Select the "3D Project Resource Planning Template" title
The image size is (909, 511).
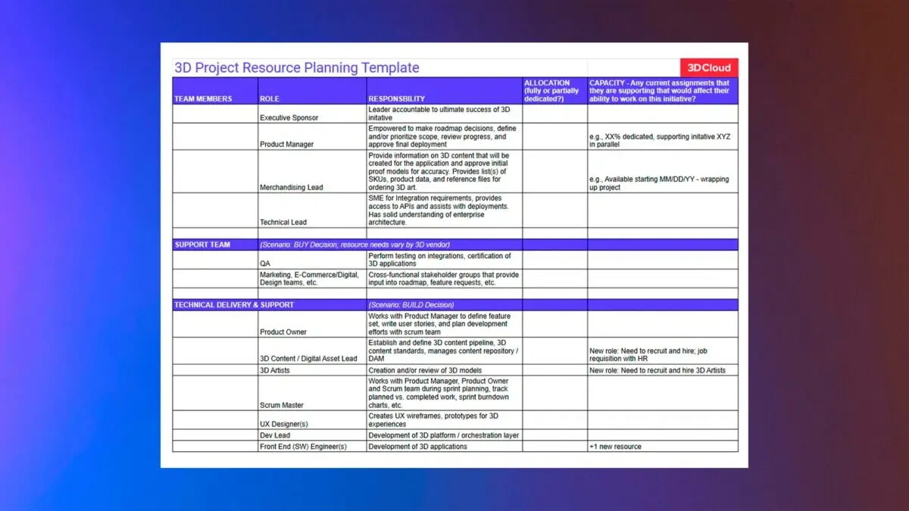tap(297, 67)
